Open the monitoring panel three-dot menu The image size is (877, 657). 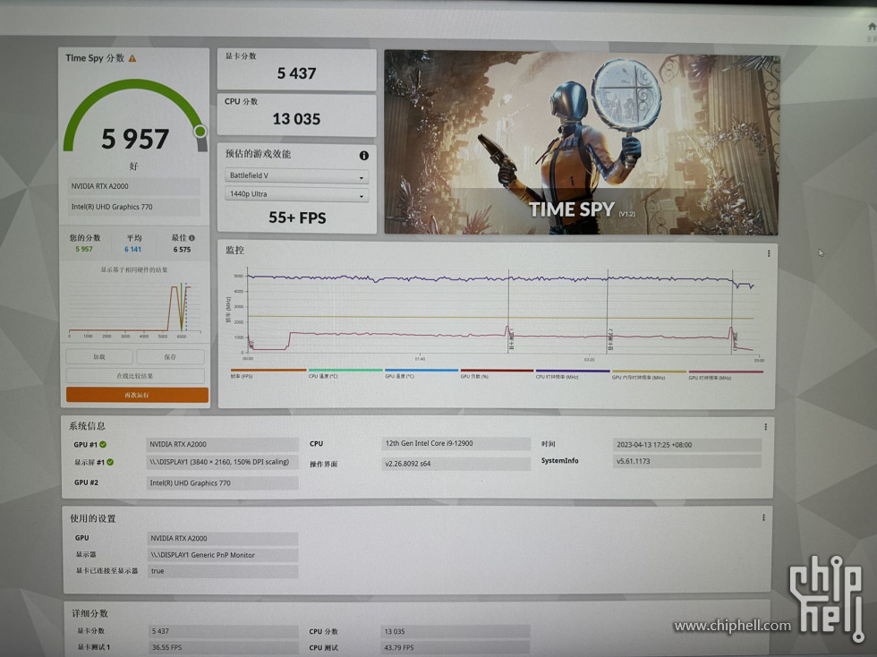[769, 253]
